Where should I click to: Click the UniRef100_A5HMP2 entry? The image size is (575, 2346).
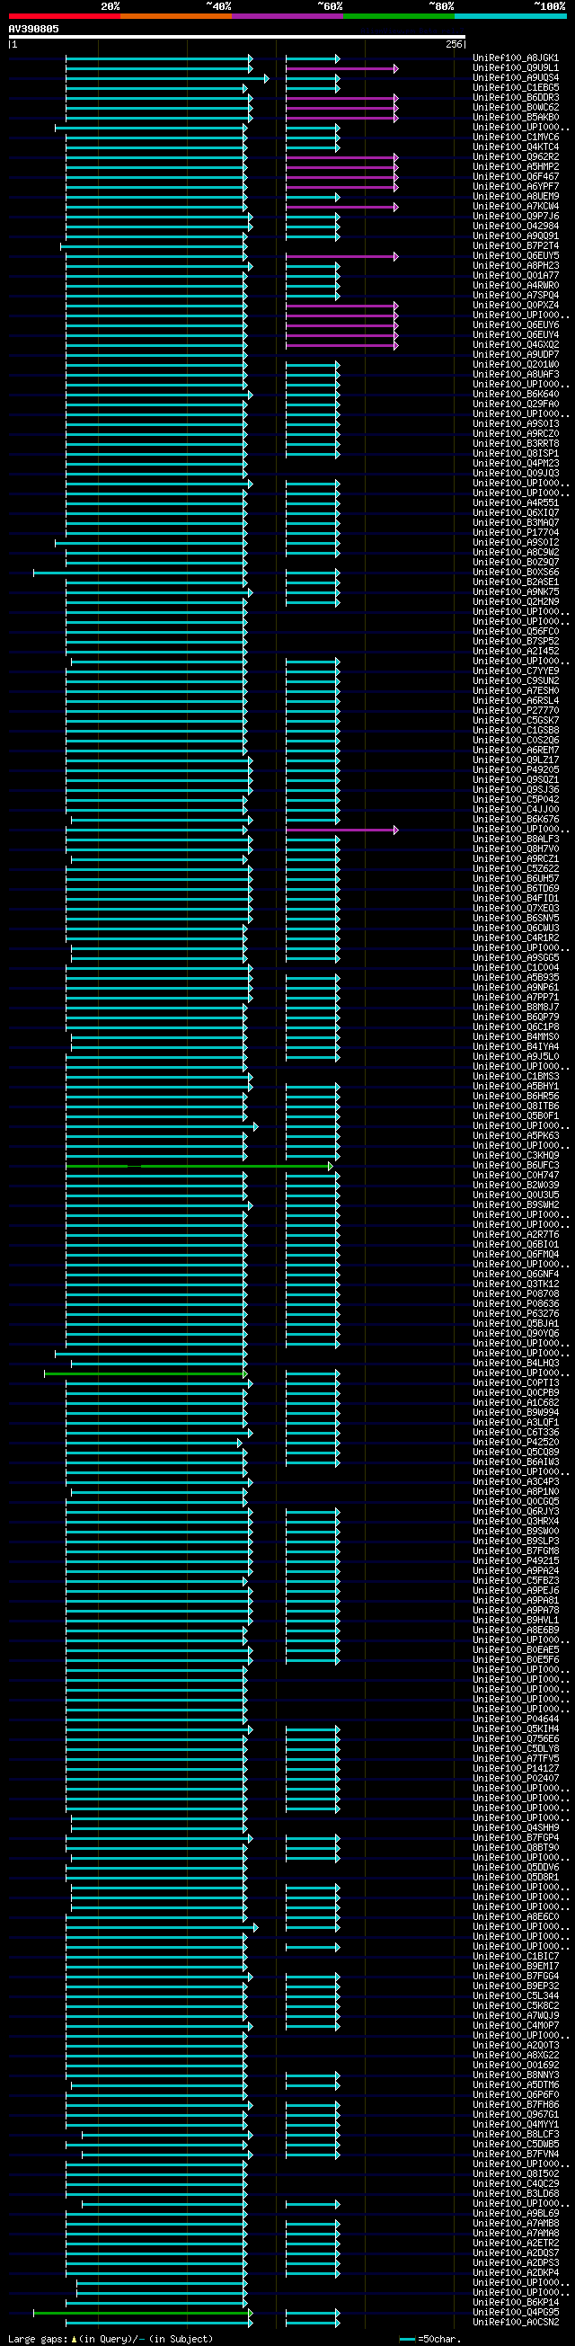pos(515,166)
